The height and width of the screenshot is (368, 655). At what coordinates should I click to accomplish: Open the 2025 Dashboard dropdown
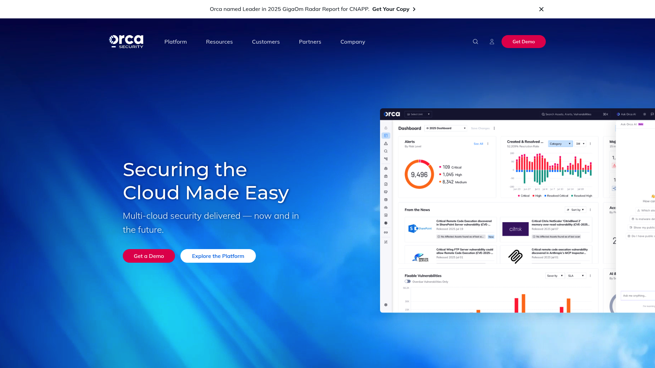click(x=446, y=128)
